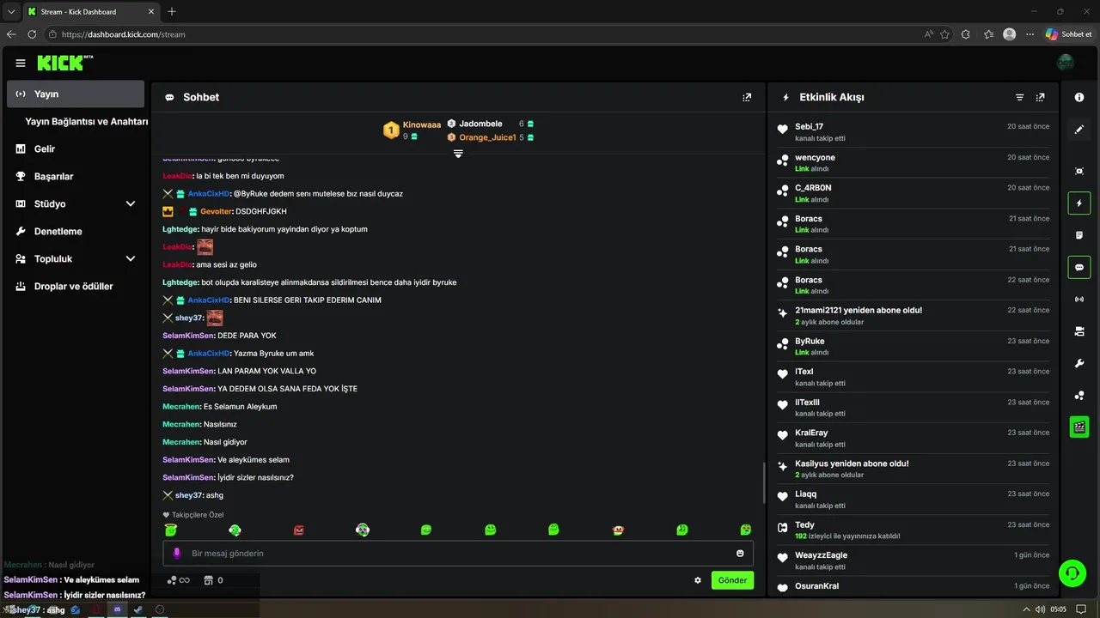
Task: Open Steam from the taskbar
Action: (138, 609)
